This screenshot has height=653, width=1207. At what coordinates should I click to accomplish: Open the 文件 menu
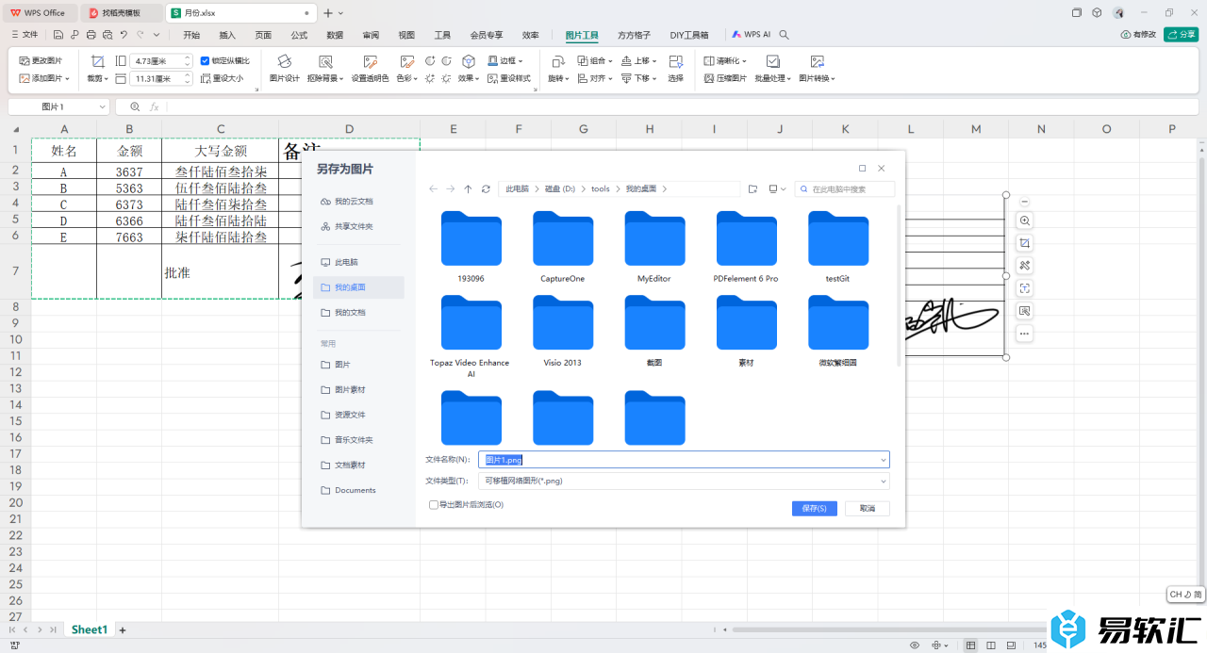(25, 35)
